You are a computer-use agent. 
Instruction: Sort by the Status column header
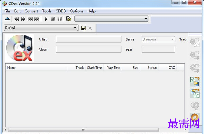click(149, 68)
